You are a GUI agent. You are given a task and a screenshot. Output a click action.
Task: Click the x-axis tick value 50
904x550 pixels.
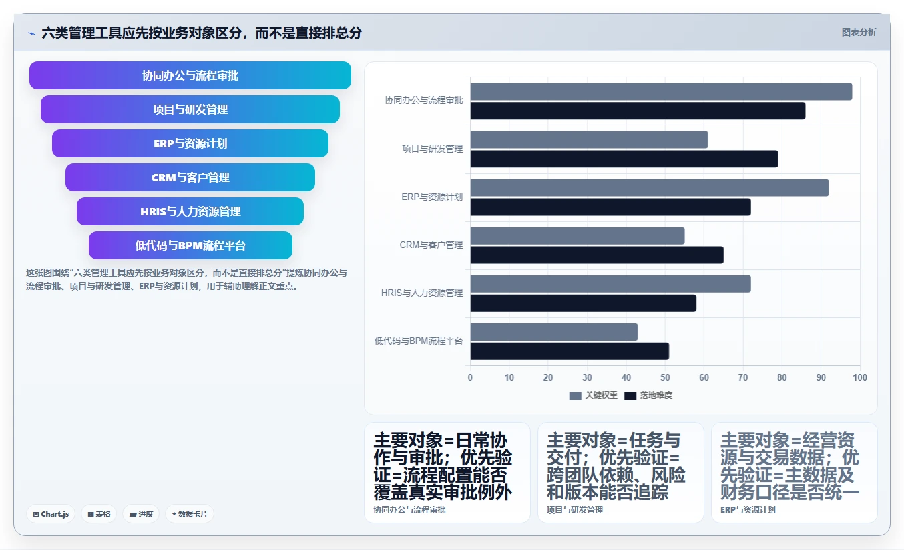[665, 377]
